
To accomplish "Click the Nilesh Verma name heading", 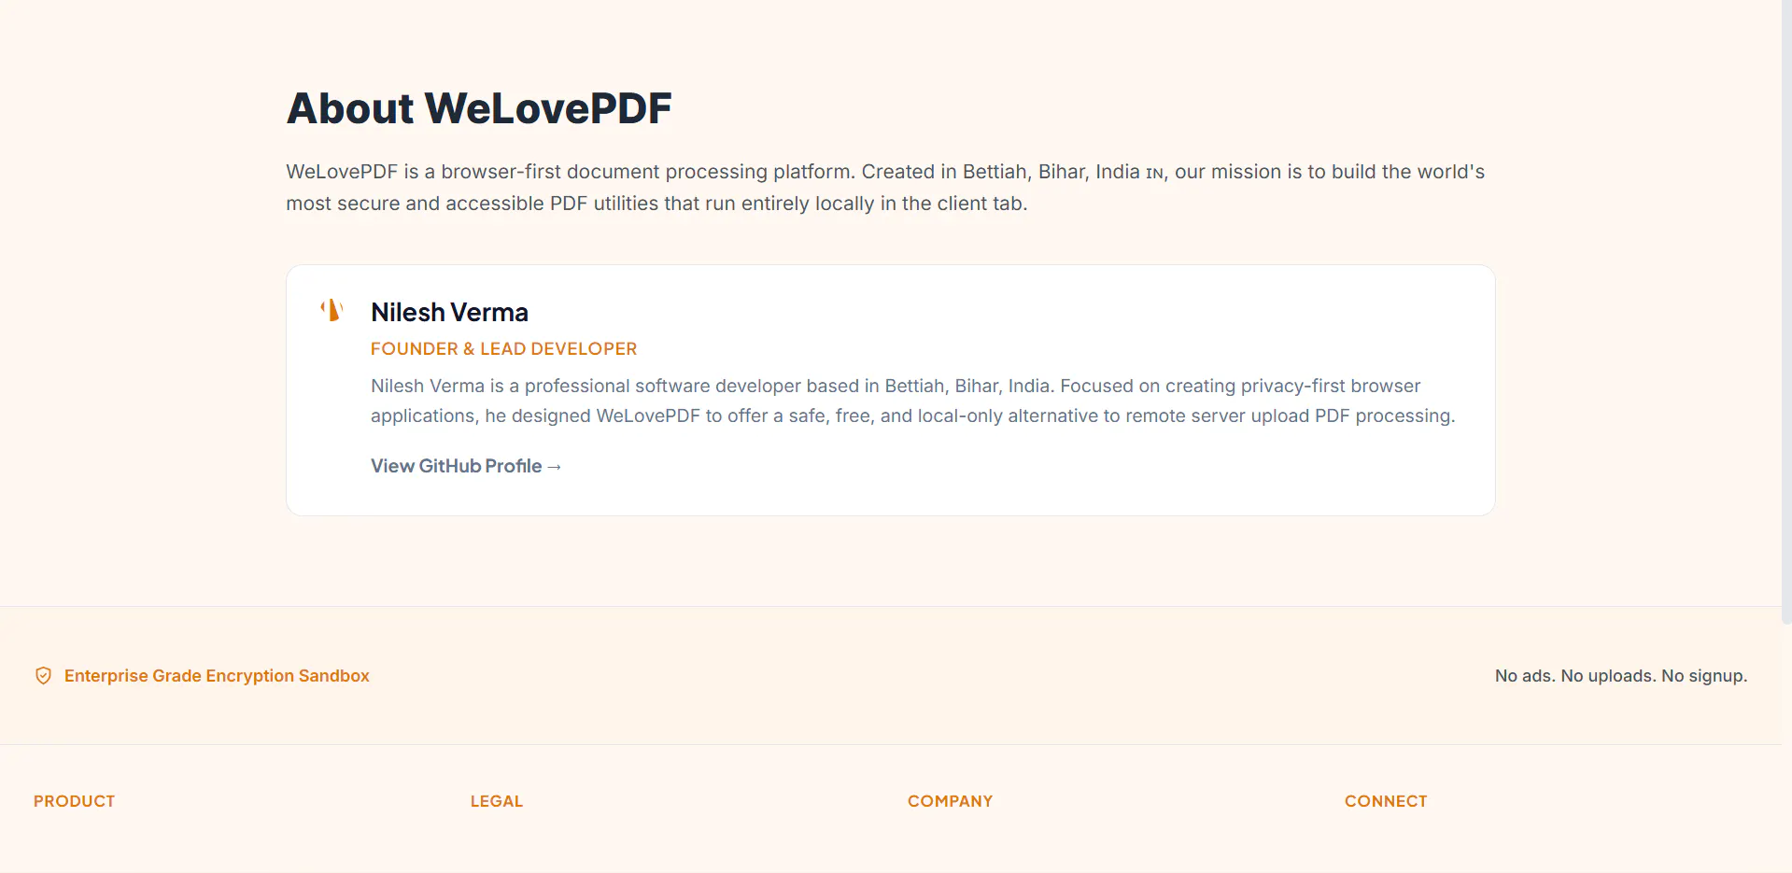I will [x=449, y=312].
